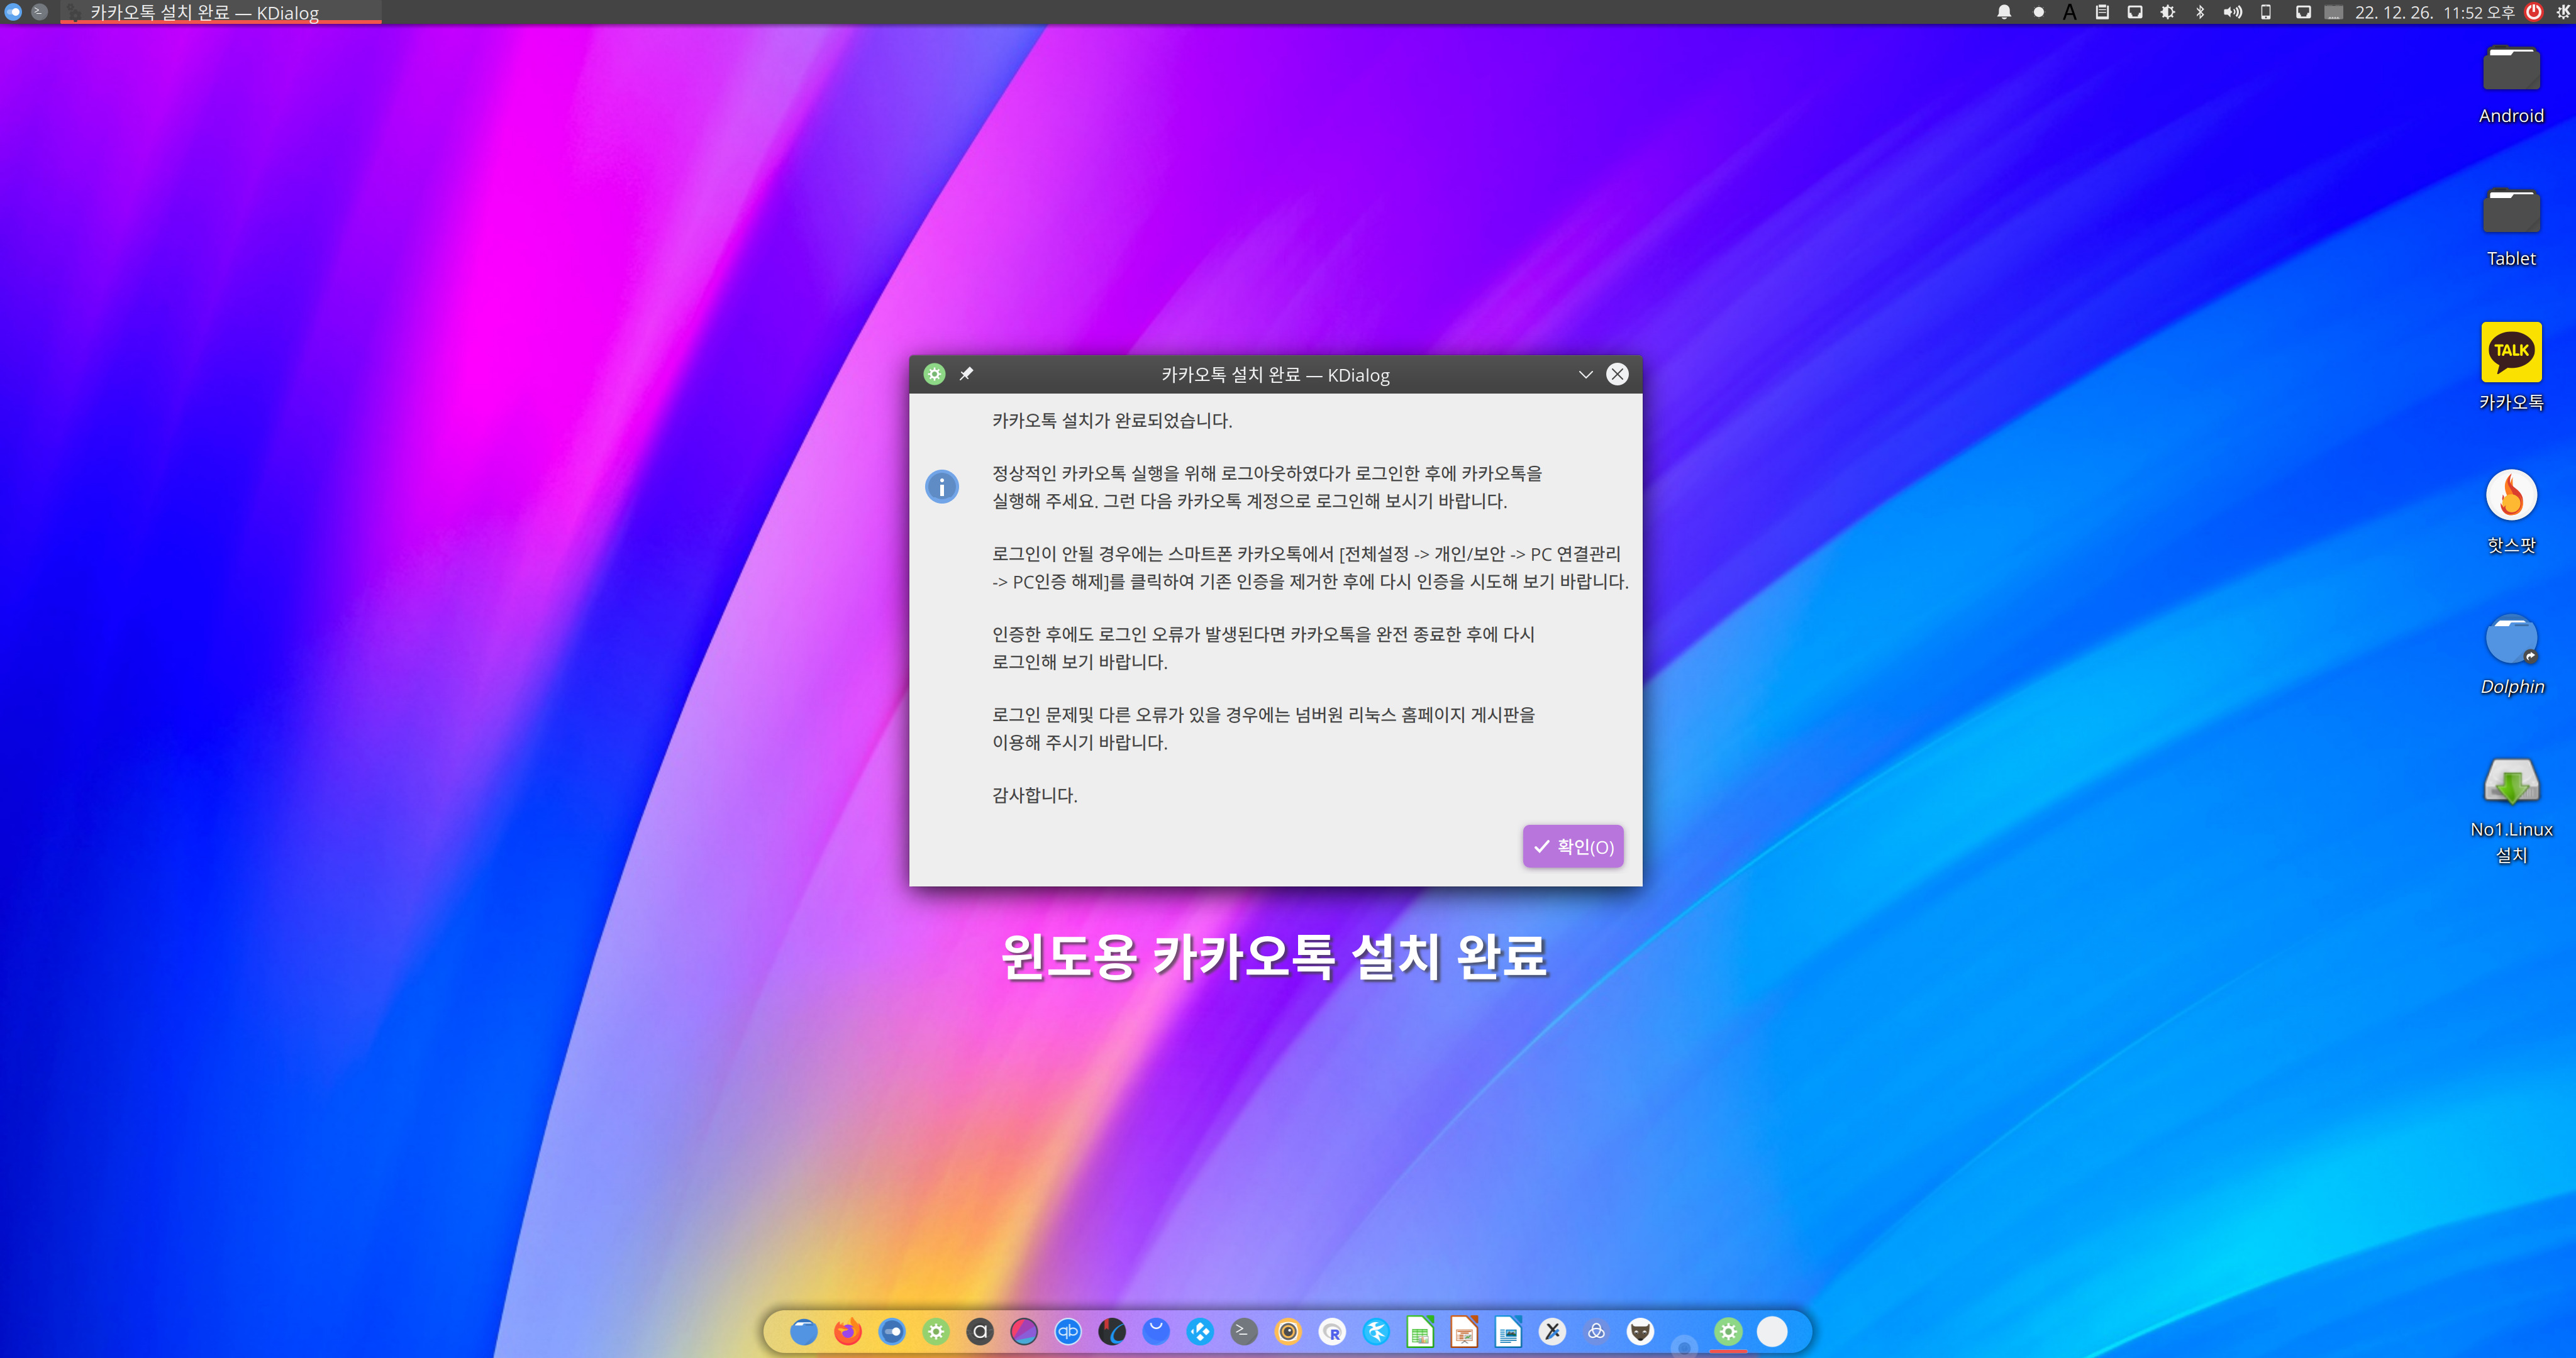Open the blue toggle settings app in dock

(x=892, y=1331)
